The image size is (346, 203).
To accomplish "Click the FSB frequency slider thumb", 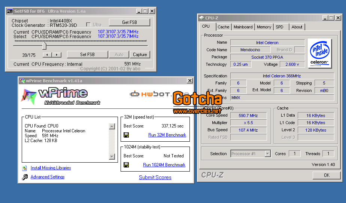I will tap(44, 46).
